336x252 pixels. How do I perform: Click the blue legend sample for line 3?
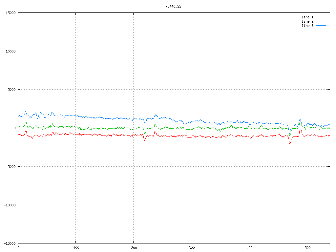(x=321, y=25)
